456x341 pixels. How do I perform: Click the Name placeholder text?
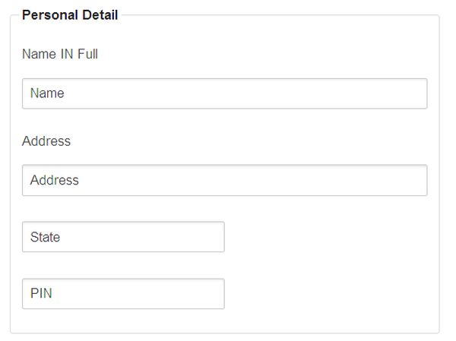click(47, 93)
